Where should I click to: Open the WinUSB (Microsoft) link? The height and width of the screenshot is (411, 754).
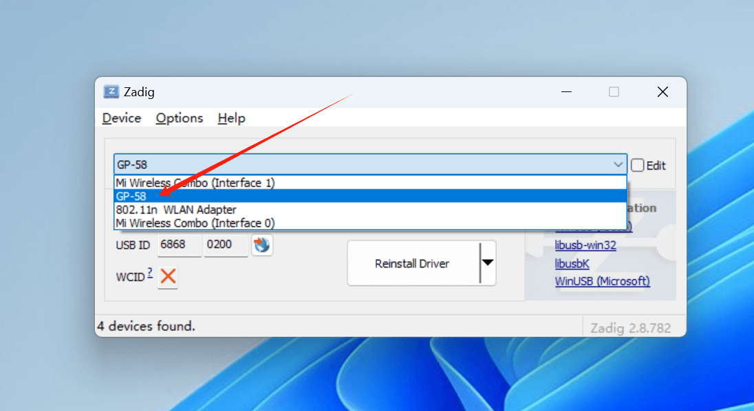coord(602,281)
